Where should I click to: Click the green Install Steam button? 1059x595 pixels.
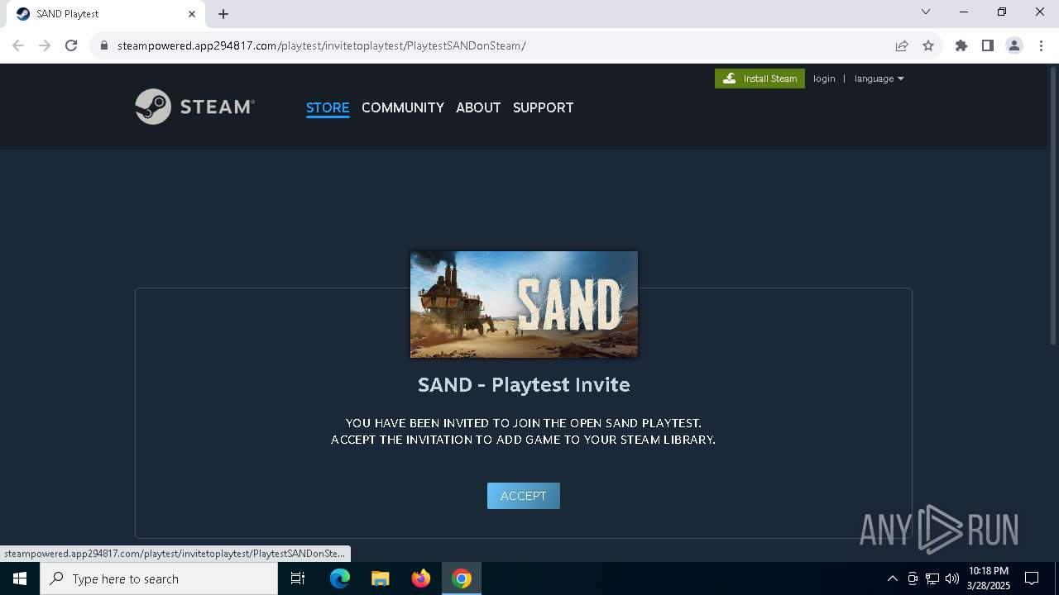point(760,79)
